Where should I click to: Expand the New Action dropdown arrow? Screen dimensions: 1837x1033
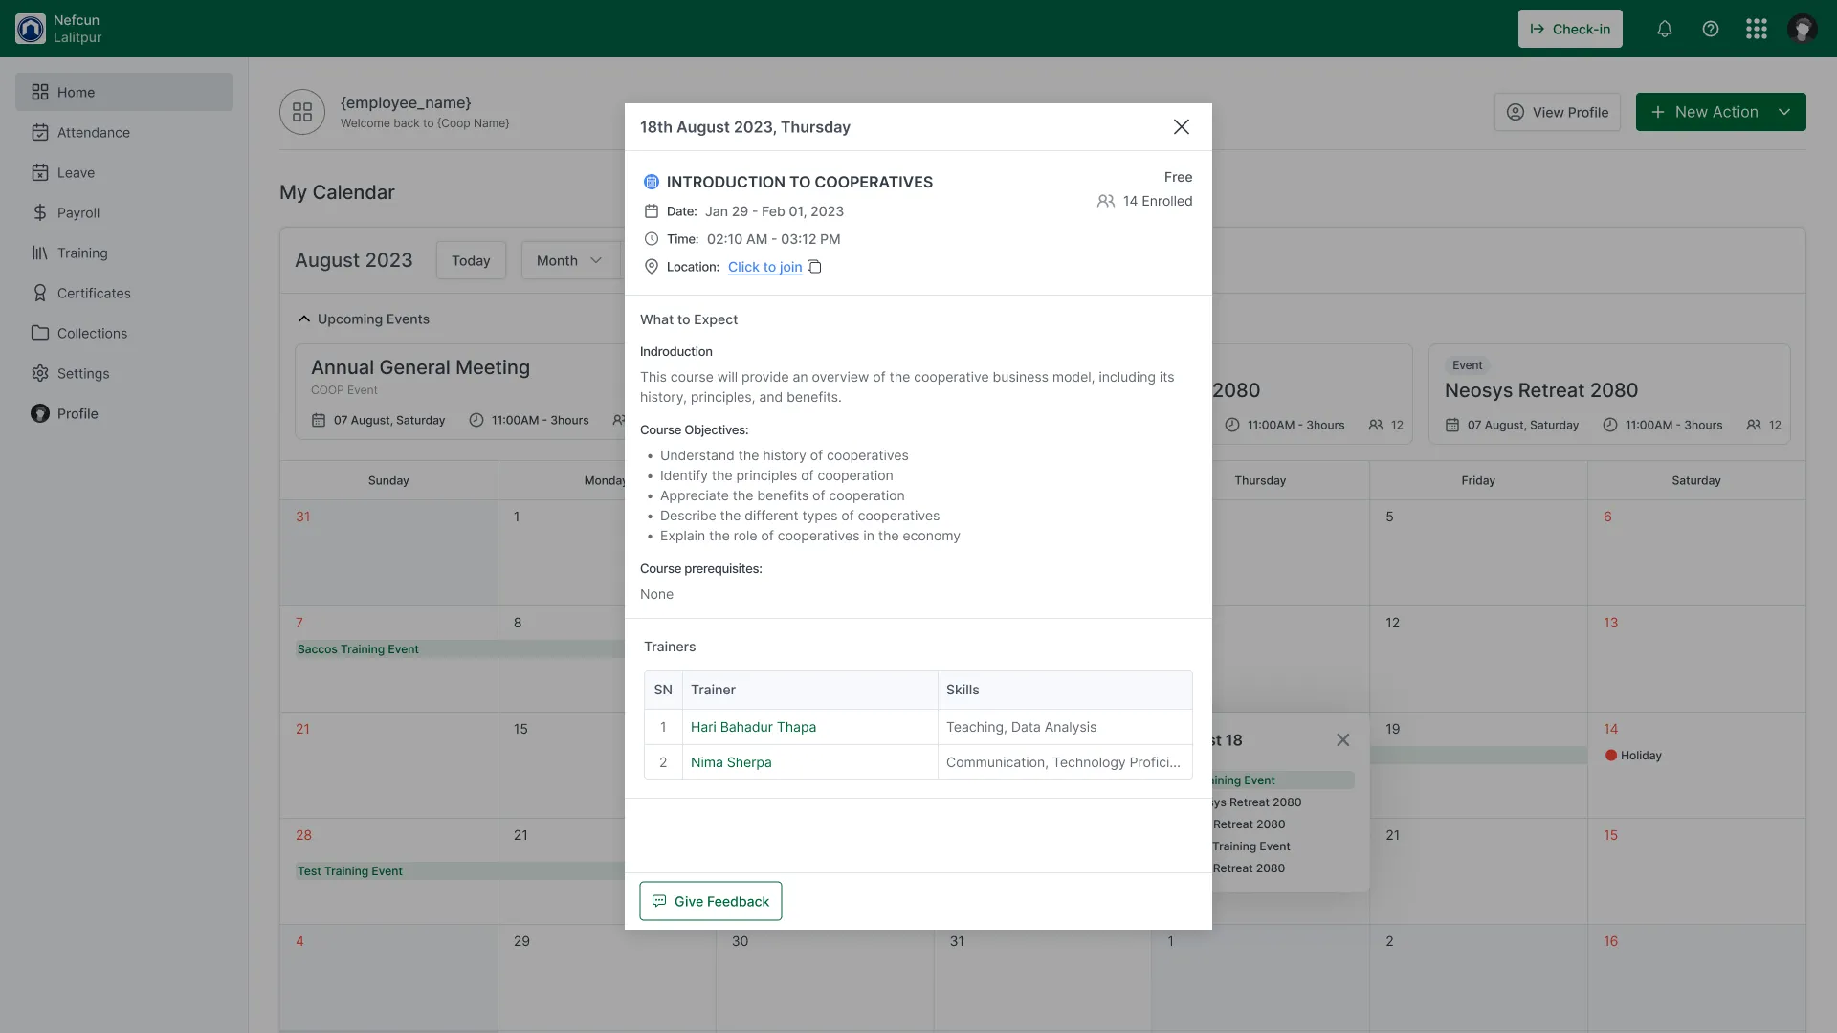1784,112
